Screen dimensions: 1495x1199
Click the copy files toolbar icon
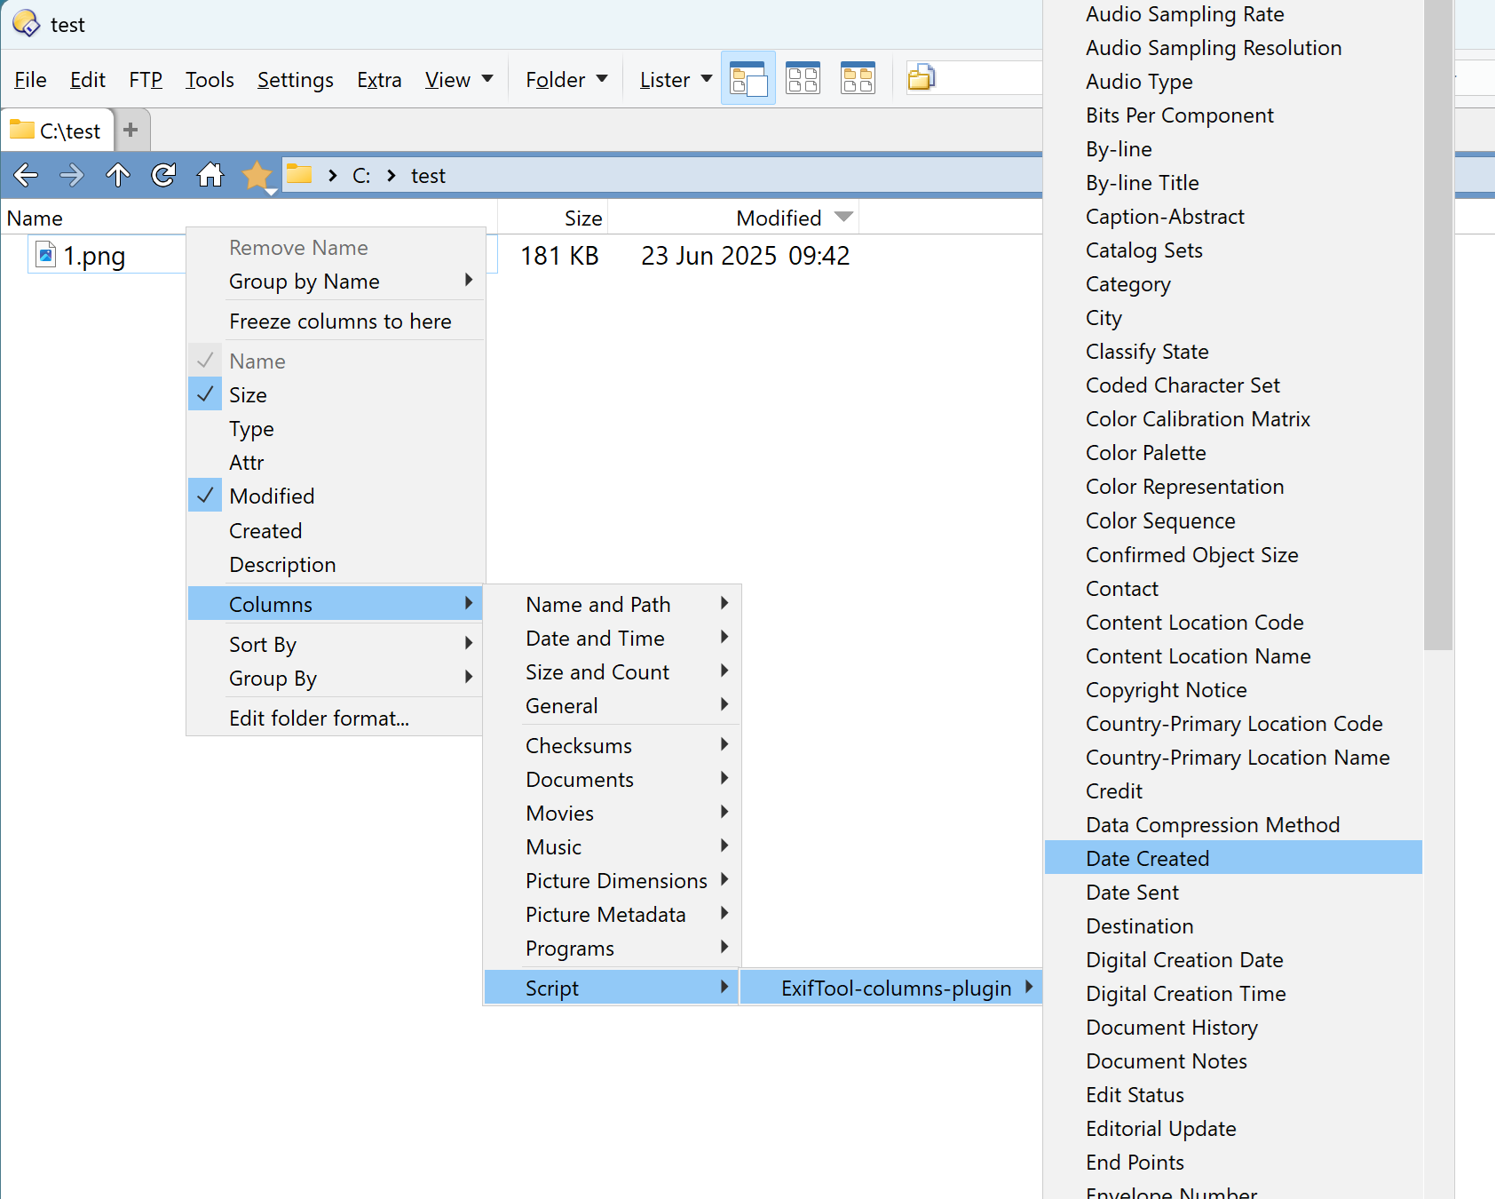coord(921,79)
